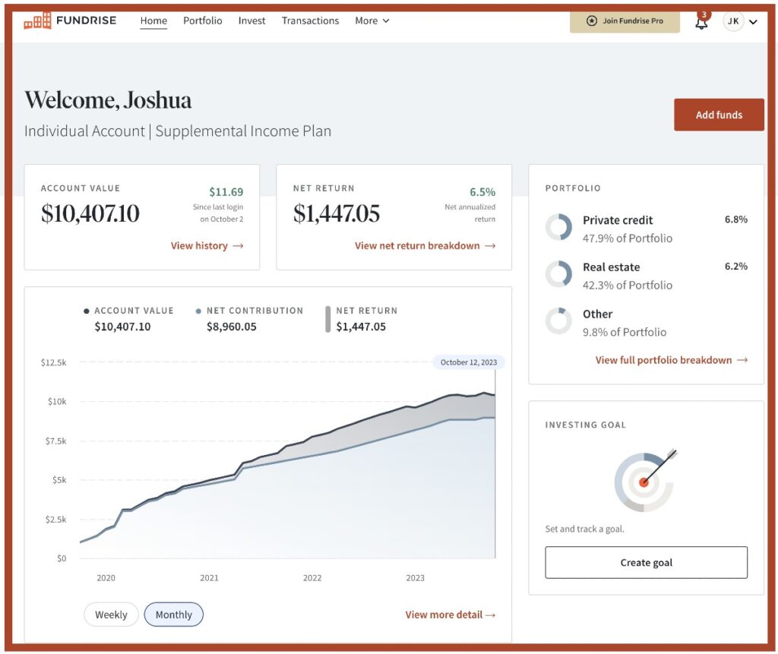The width and height of the screenshot is (778, 654).
Task: Expand the More navigation dropdown
Action: pyautogui.click(x=372, y=21)
